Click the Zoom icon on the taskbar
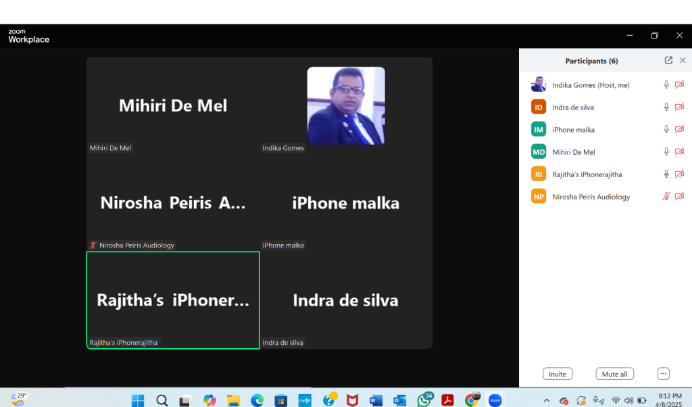This screenshot has width=692, height=407. tap(495, 400)
